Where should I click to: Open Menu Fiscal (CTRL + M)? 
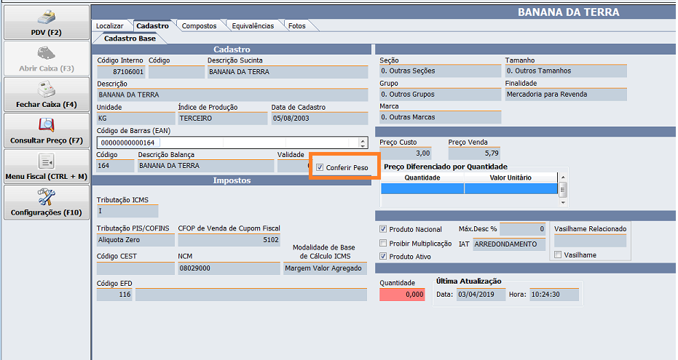click(x=46, y=161)
